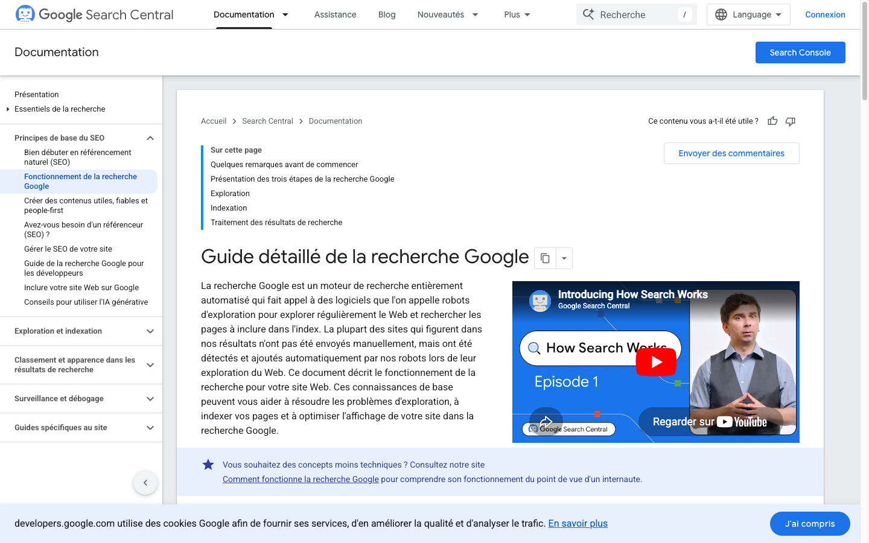Expand Classement et apparence dans les résultats
The image size is (869, 543).
(x=150, y=365)
